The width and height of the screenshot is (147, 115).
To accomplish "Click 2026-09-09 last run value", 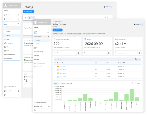I will tap(94, 44).
